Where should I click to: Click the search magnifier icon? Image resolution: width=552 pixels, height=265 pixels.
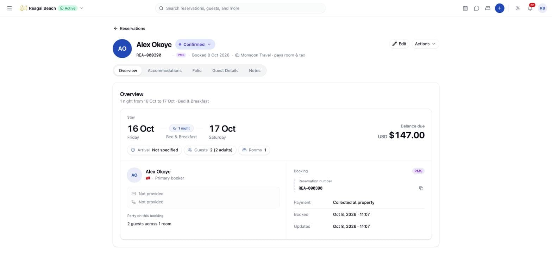point(161,8)
